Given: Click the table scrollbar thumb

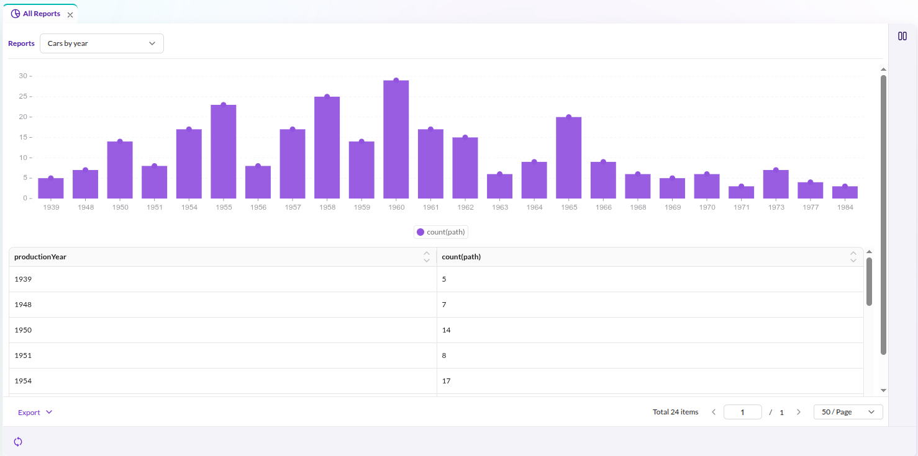Looking at the screenshot, I should point(869,282).
